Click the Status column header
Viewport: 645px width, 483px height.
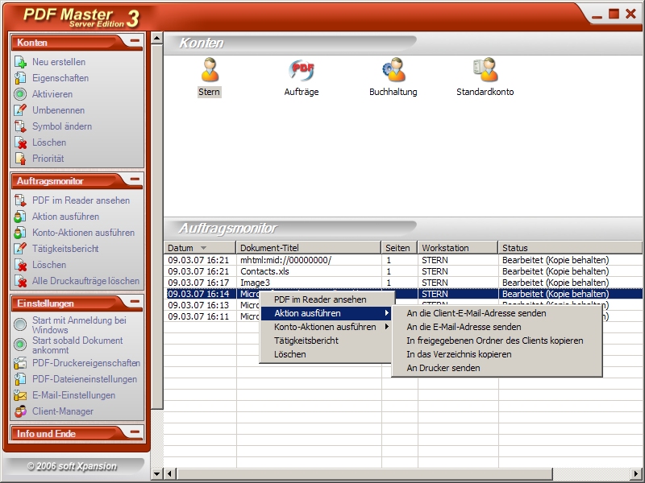570,248
